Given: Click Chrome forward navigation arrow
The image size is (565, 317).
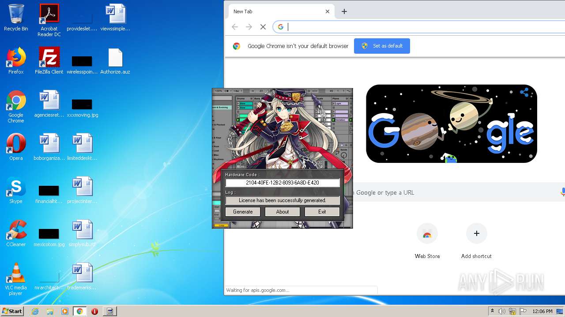Looking at the screenshot, I should point(249,27).
